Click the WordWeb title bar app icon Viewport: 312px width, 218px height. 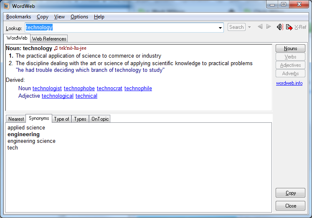pyautogui.click(x=6, y=6)
